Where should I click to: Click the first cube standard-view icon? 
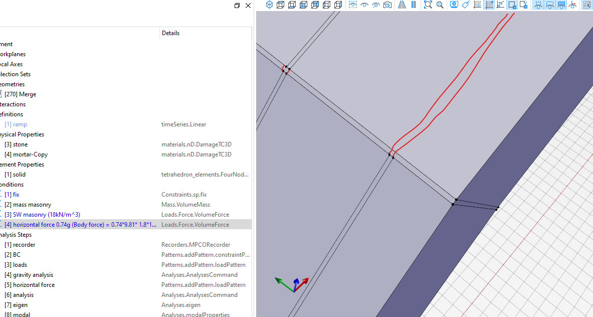[x=280, y=5]
